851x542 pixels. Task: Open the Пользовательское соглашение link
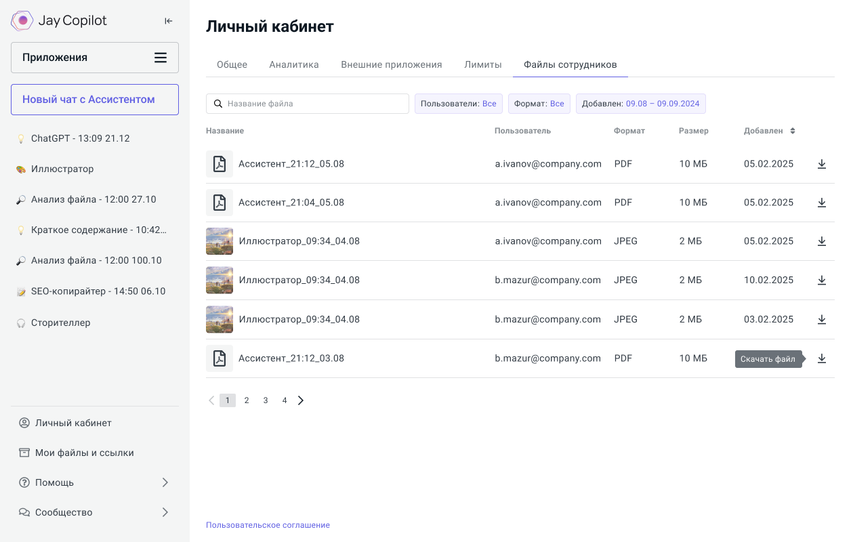click(268, 525)
